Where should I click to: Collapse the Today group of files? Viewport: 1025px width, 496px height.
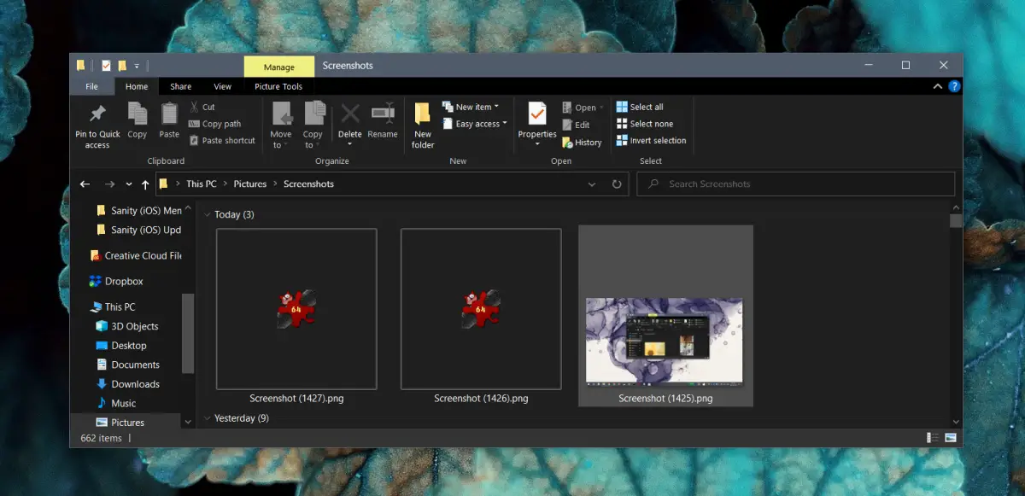[x=208, y=214]
